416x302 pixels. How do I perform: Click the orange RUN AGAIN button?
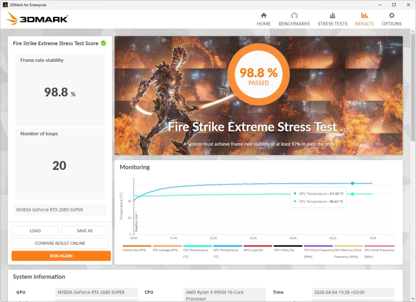[x=61, y=256]
